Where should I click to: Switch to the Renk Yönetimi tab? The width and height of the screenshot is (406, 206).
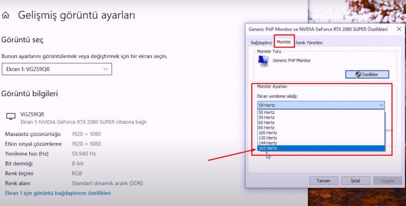(x=309, y=43)
